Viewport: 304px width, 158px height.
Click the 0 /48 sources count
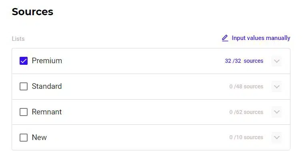click(246, 86)
